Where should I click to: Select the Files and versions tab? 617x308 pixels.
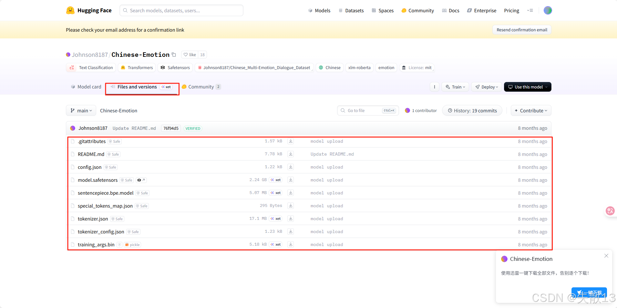click(142, 87)
